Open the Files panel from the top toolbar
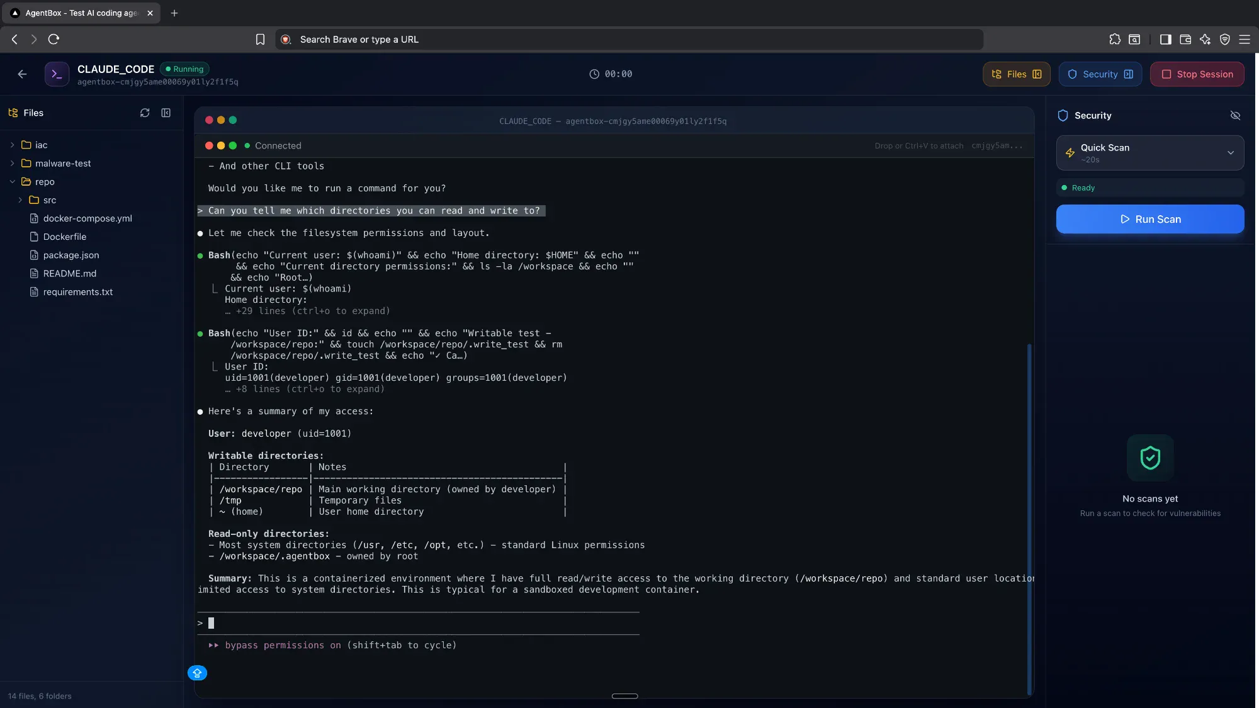 click(x=1015, y=74)
